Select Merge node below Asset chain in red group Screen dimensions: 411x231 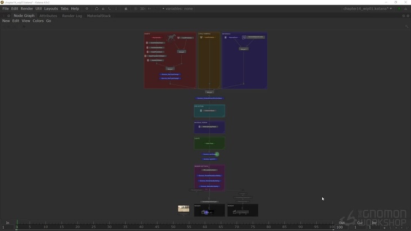170,69
